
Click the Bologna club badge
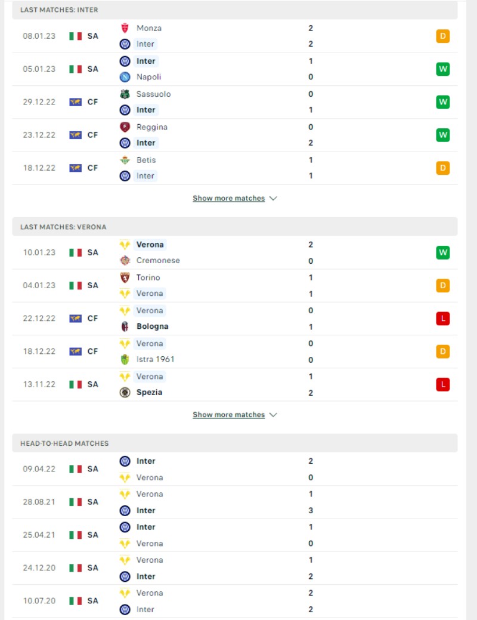pyautogui.click(x=125, y=326)
